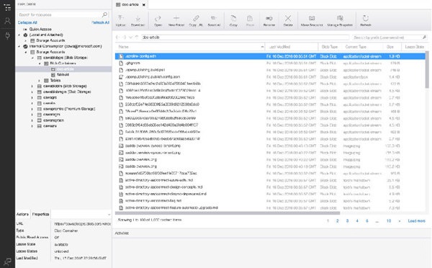Open the account management person icon
Image resolution: width=432 pixels, height=268 pixels.
(x=7, y=21)
